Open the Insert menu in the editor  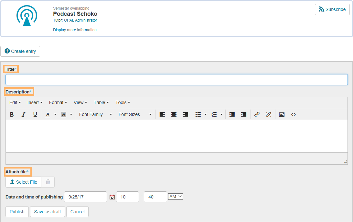click(x=35, y=102)
